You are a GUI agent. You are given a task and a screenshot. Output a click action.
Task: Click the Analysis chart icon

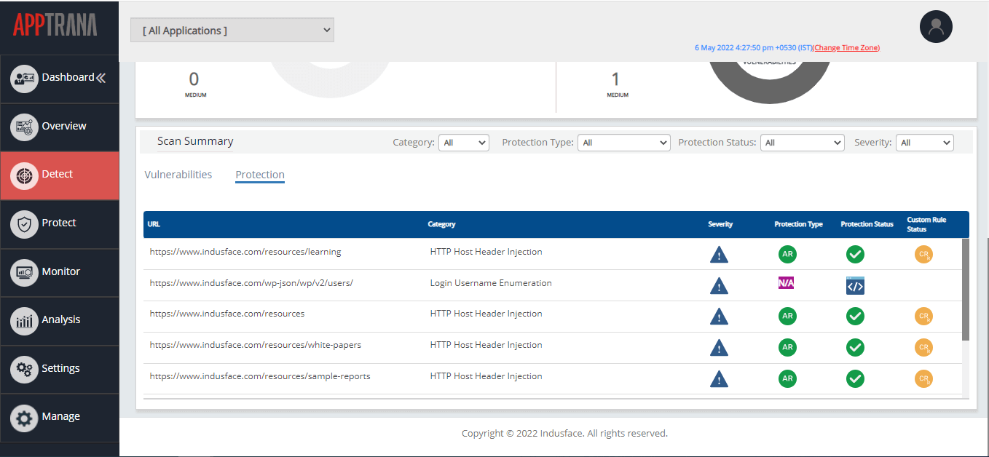tap(25, 320)
